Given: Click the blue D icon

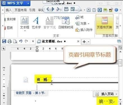Looking at the screenshot, I should (x=100, y=10).
